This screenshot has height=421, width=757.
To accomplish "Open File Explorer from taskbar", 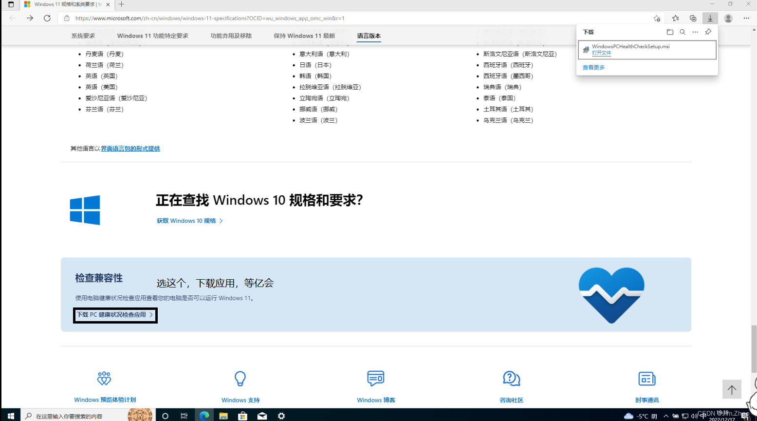I will pyautogui.click(x=223, y=416).
